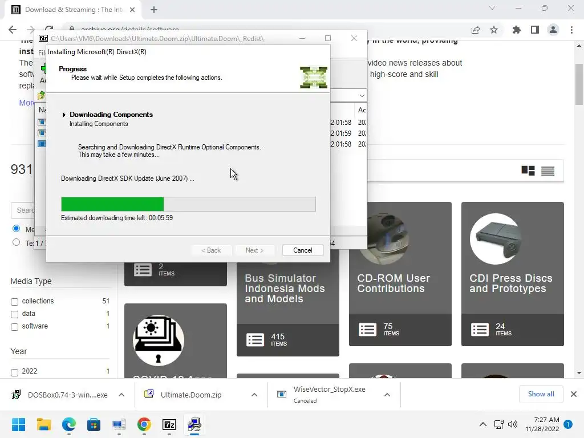Expand Ultimate.Doom.zip download options arrow
This screenshot has height=438, width=584.
254,395
